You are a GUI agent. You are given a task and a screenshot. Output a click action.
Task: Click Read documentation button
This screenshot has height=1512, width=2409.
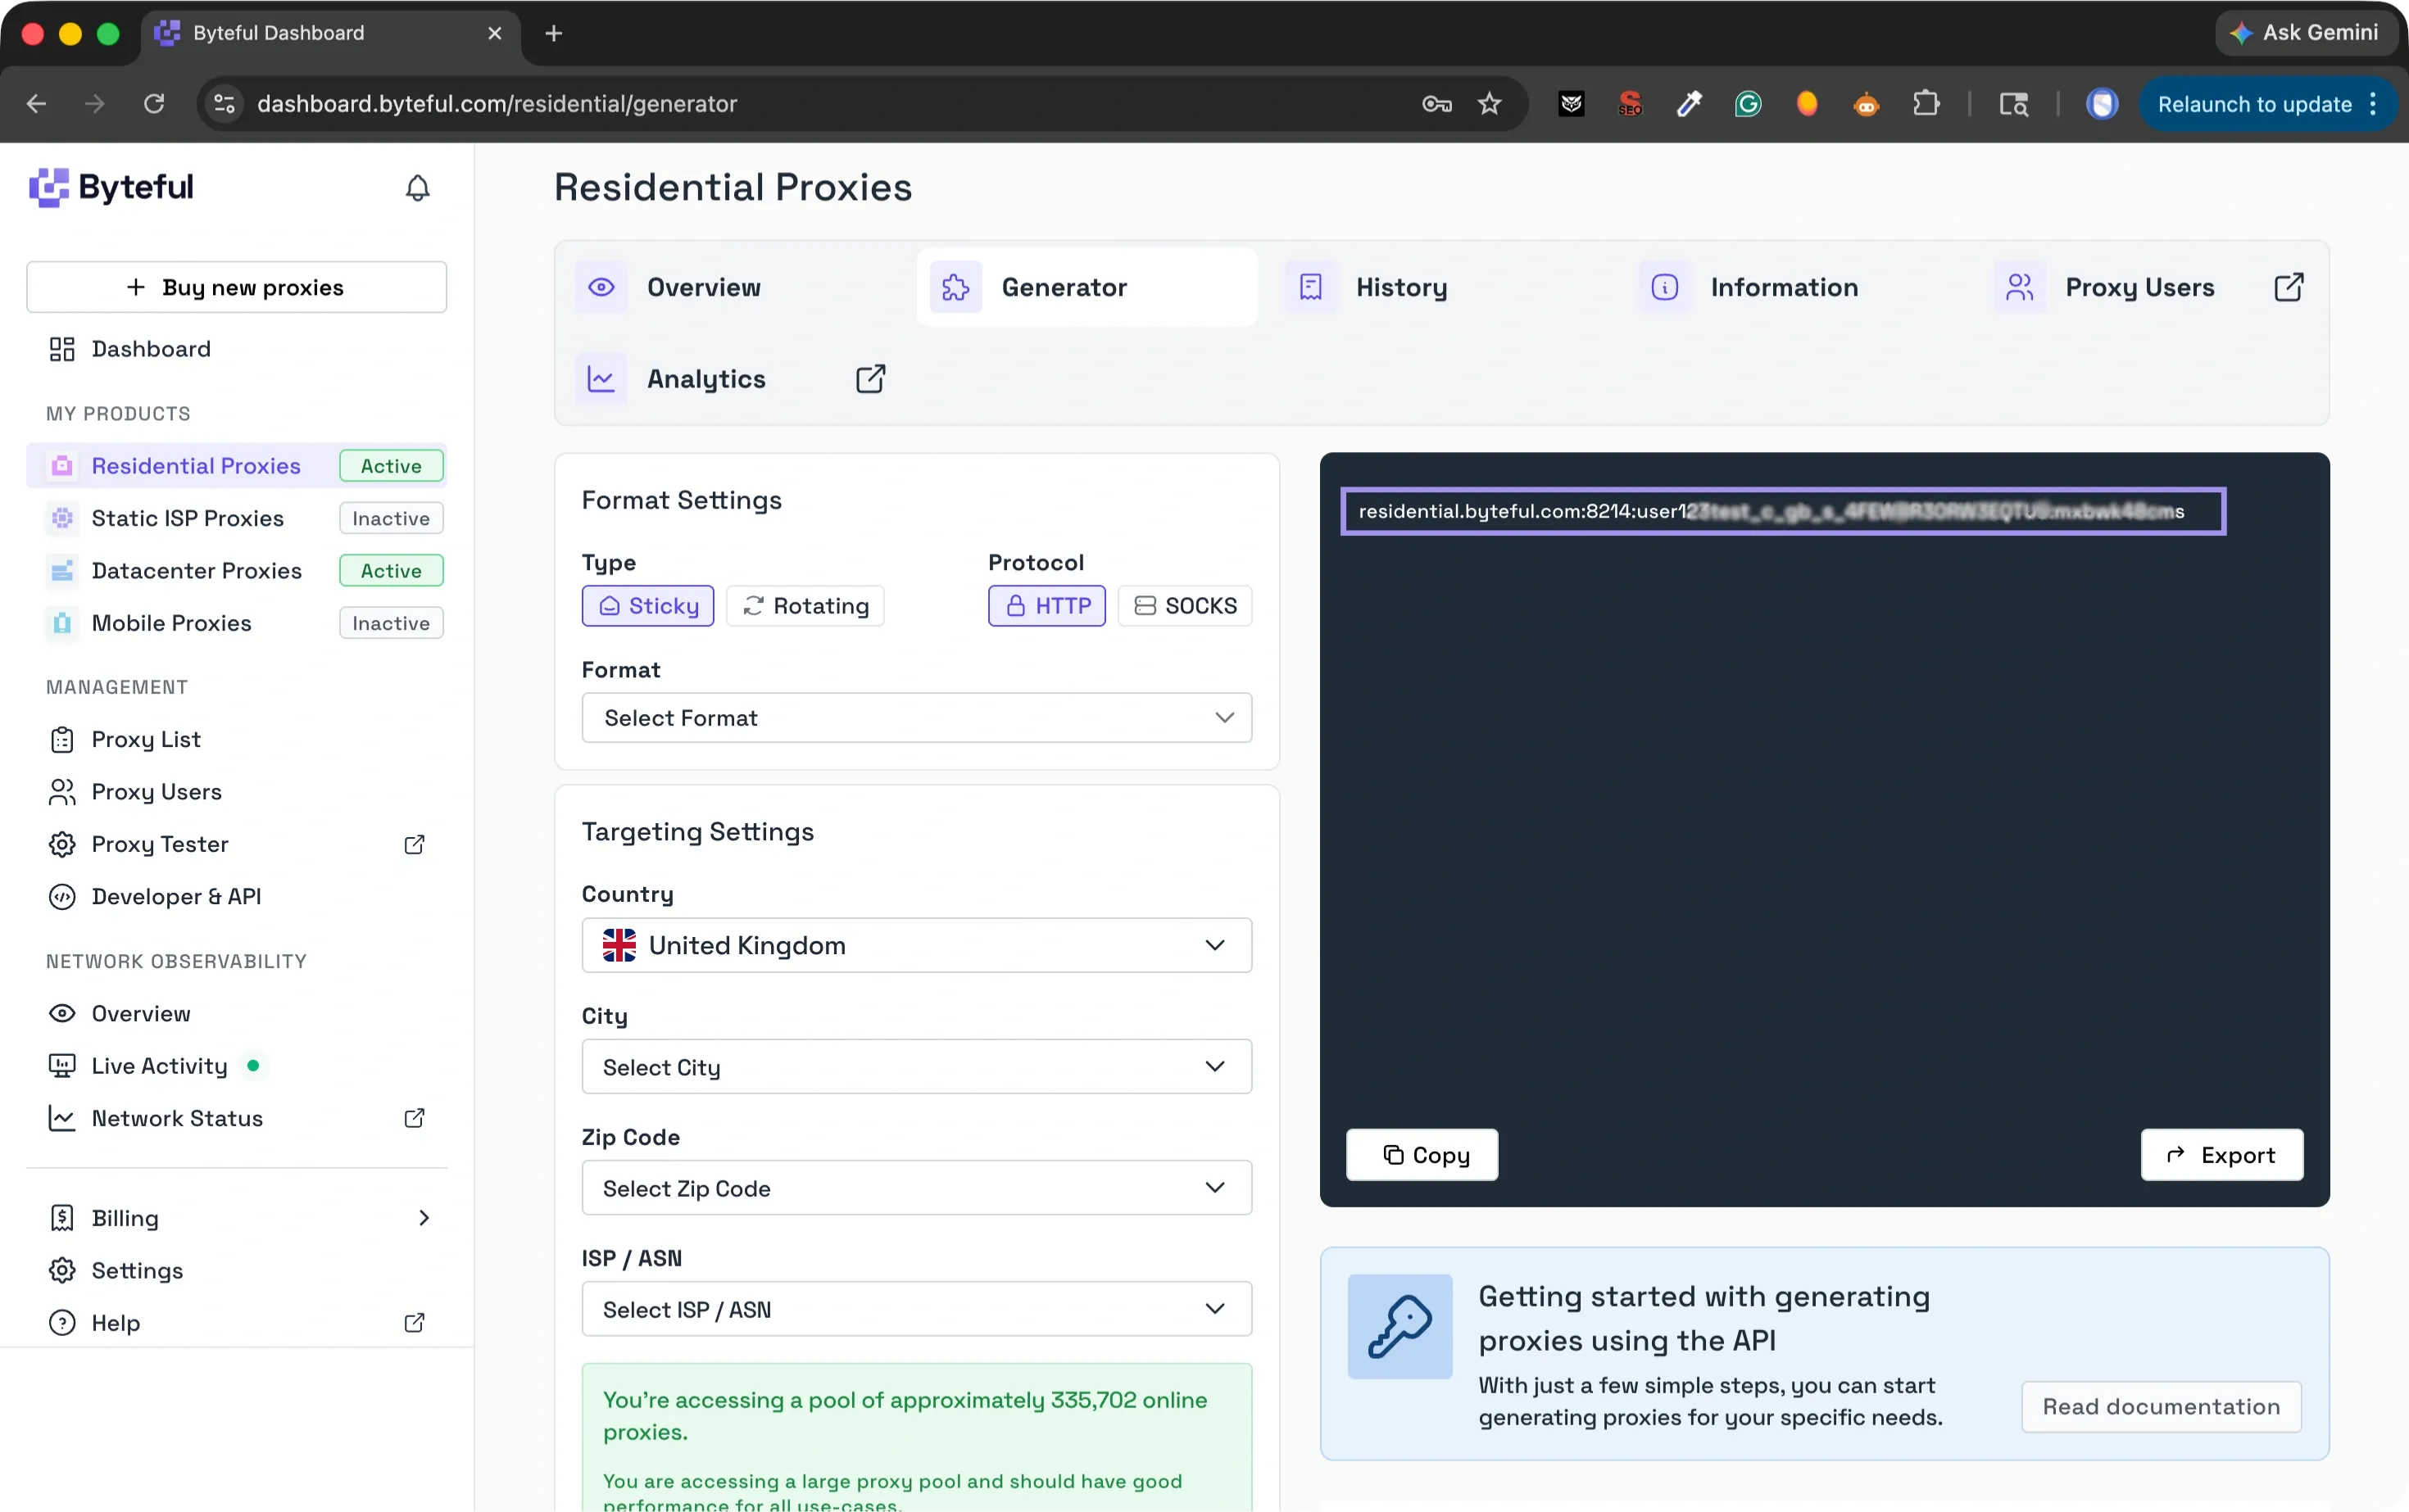point(2161,1407)
